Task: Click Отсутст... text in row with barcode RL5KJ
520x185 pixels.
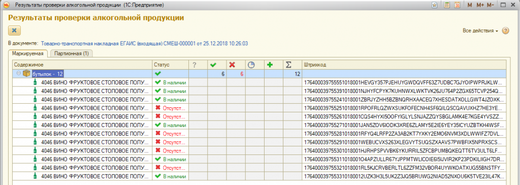Action: (175, 168)
